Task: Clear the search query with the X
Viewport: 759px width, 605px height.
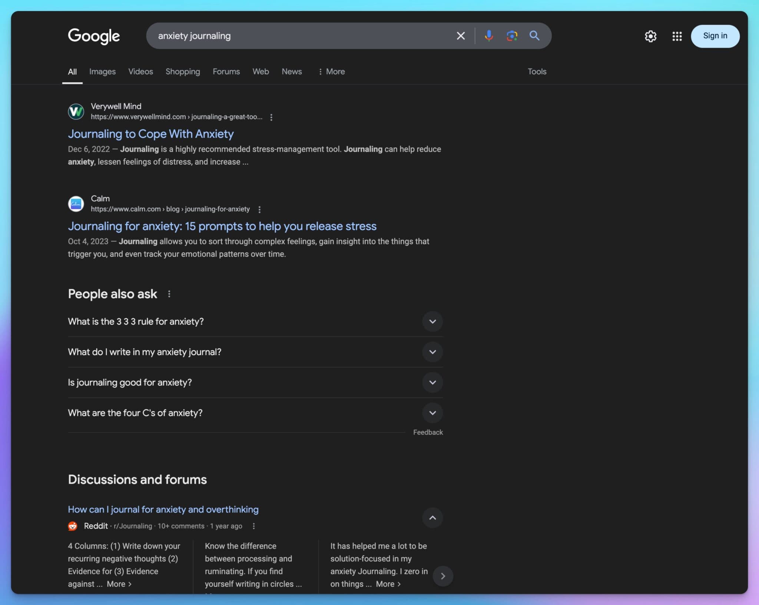Action: click(x=460, y=36)
